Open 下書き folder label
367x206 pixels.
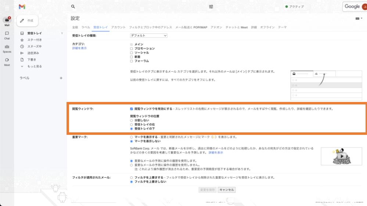click(32, 59)
